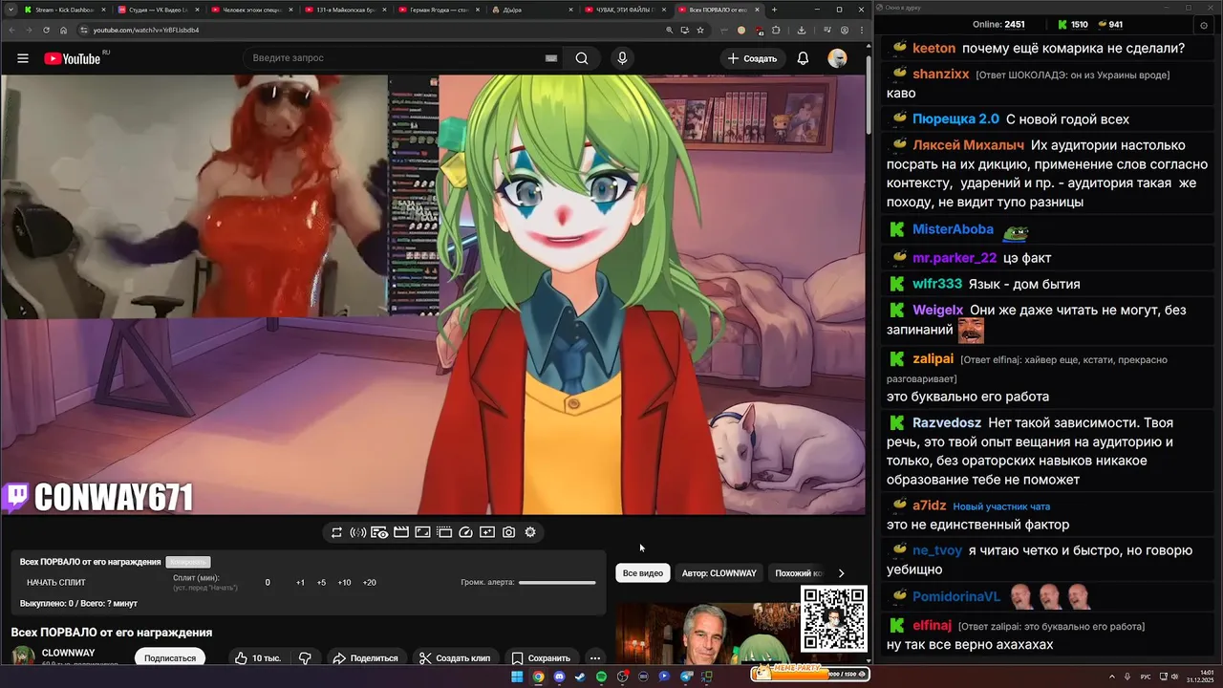This screenshot has height=688, width=1223.
Task: Open Spotify from the taskbar
Action: 601,677
